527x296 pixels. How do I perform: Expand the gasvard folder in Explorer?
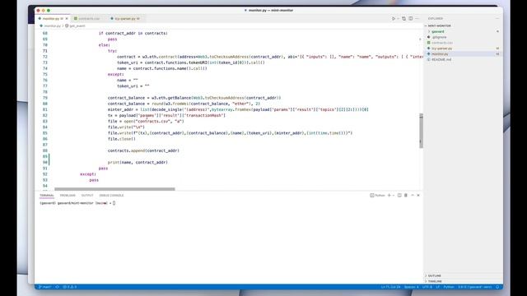[x=437, y=31]
